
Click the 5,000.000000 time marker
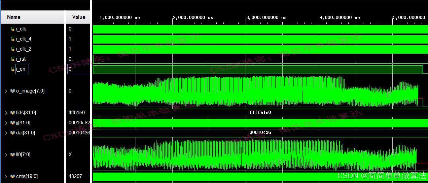click(409, 18)
